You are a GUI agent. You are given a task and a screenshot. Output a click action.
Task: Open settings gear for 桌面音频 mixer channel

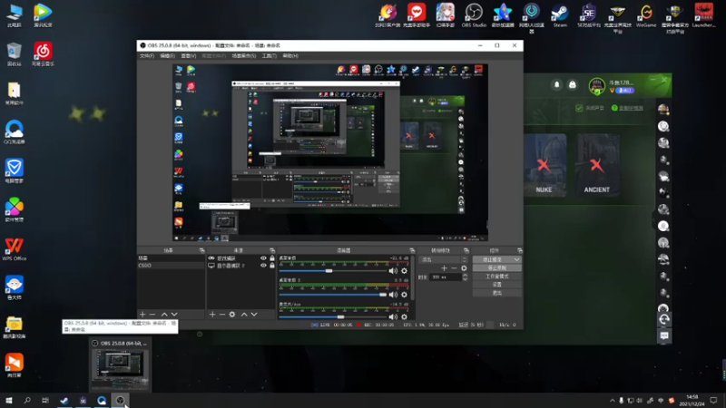pos(404,271)
